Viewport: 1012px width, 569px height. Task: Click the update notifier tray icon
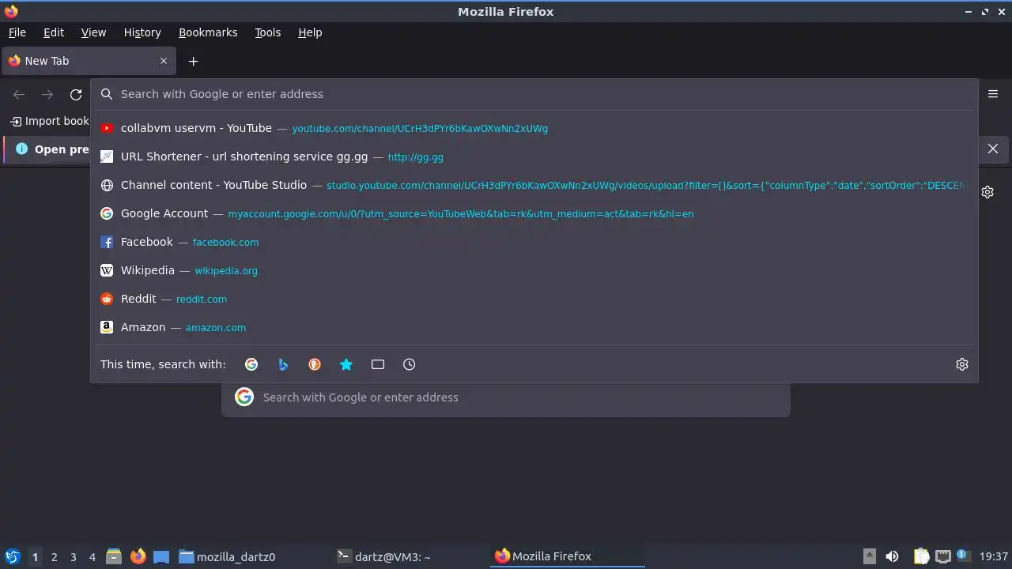[x=963, y=556]
